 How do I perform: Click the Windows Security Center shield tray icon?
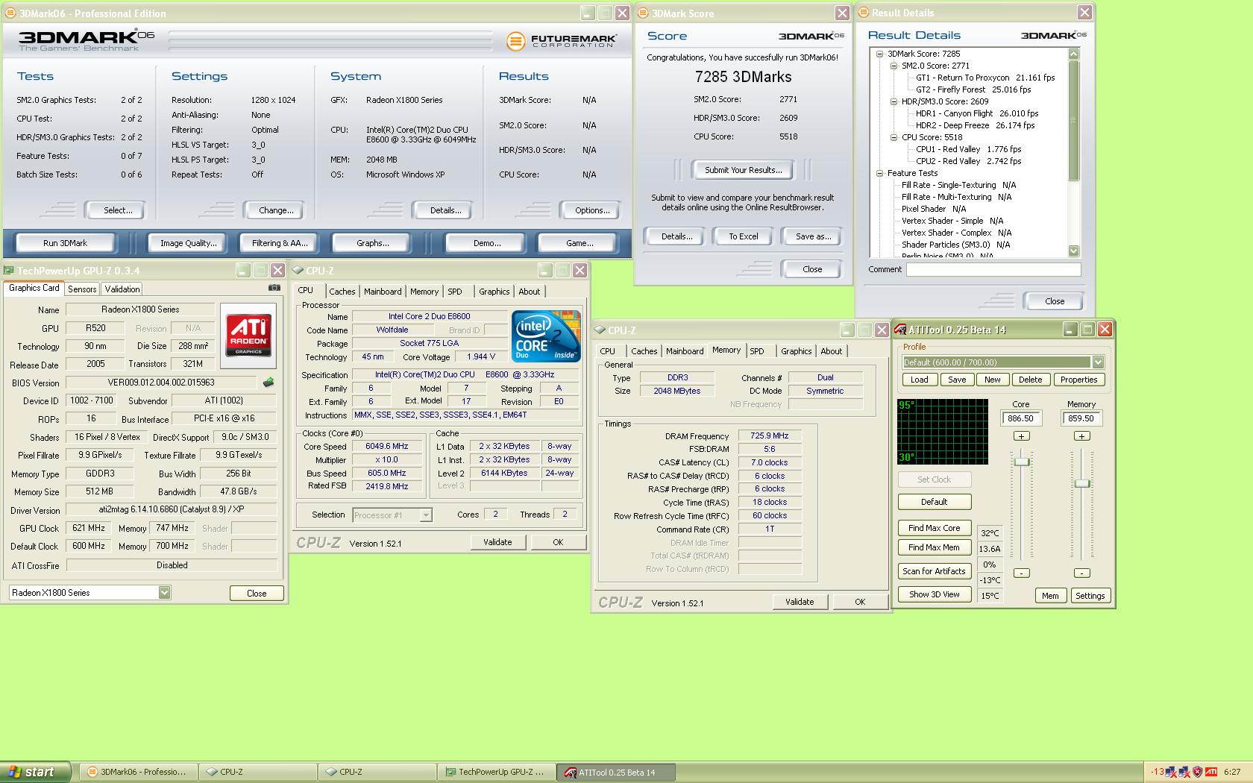1197,772
